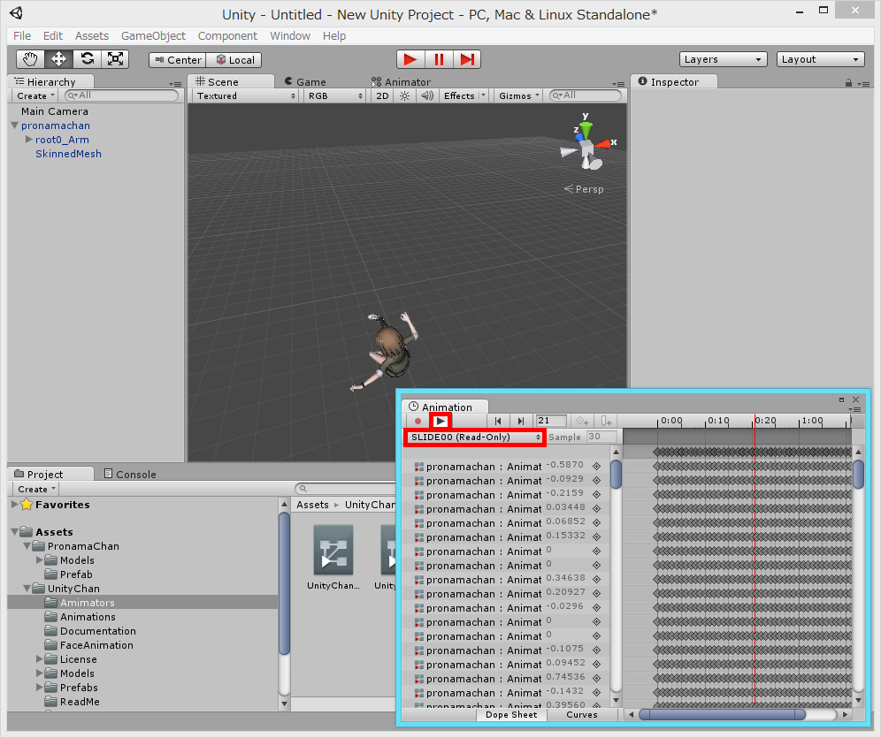Enable keyframe recording in the Animation window
The width and height of the screenshot is (881, 738).
tap(418, 421)
